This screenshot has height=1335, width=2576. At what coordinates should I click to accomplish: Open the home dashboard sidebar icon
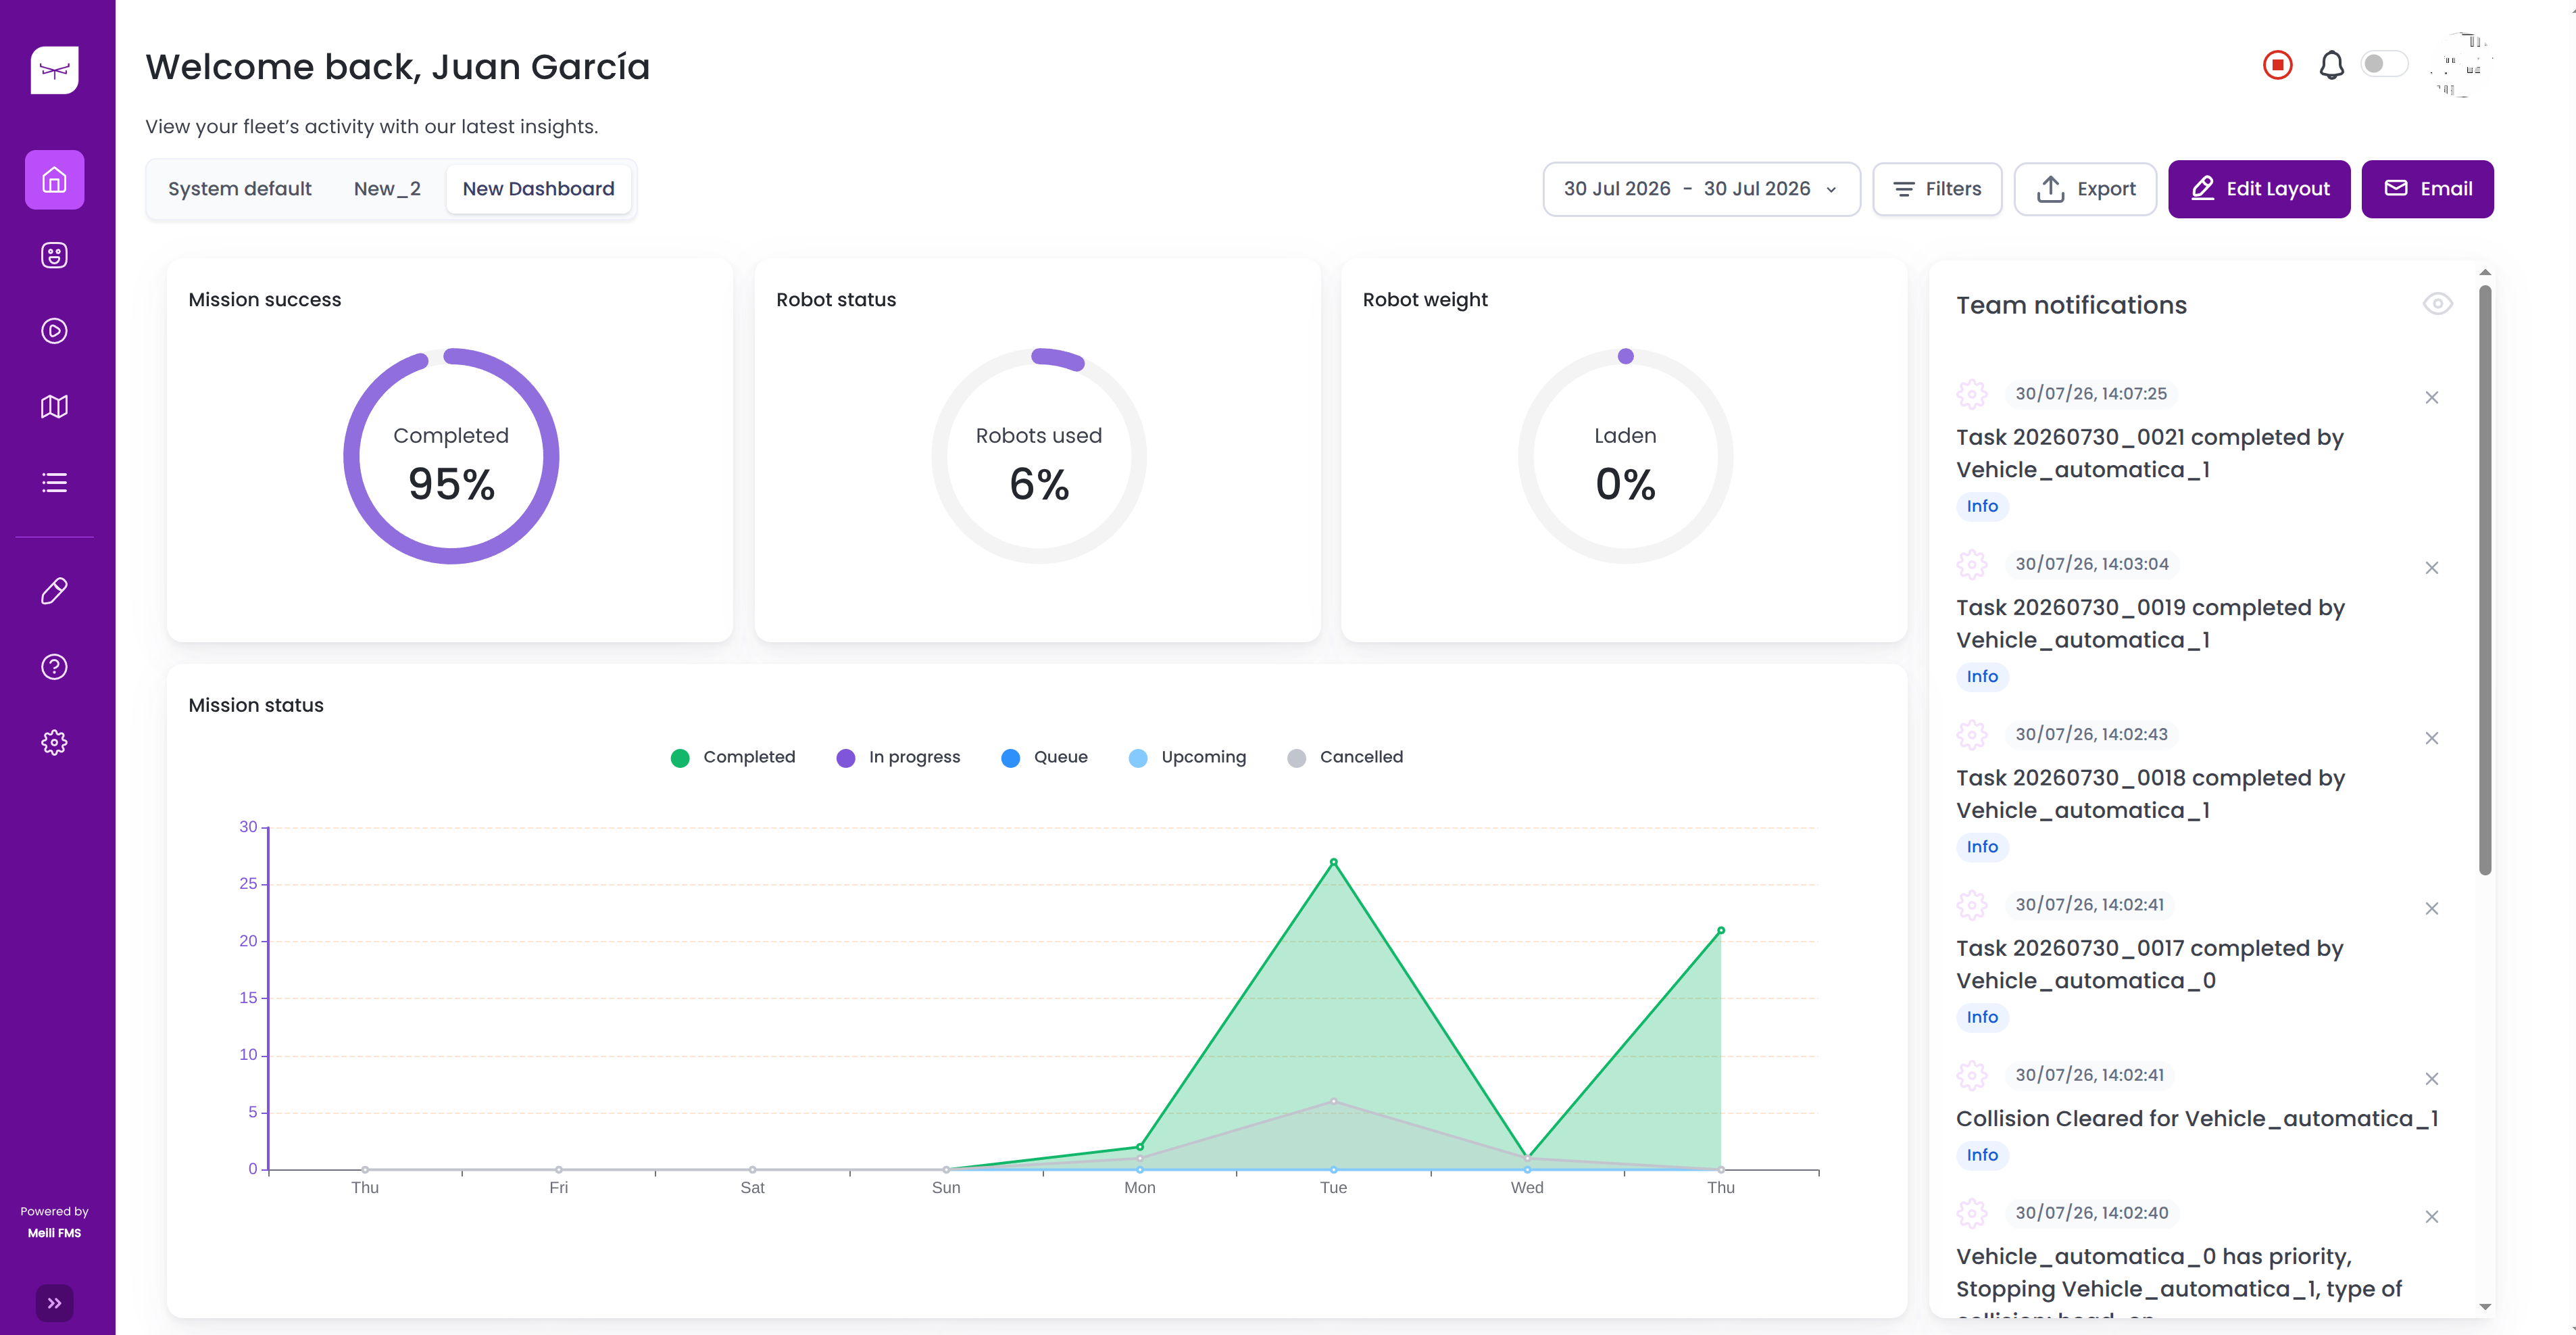click(54, 180)
